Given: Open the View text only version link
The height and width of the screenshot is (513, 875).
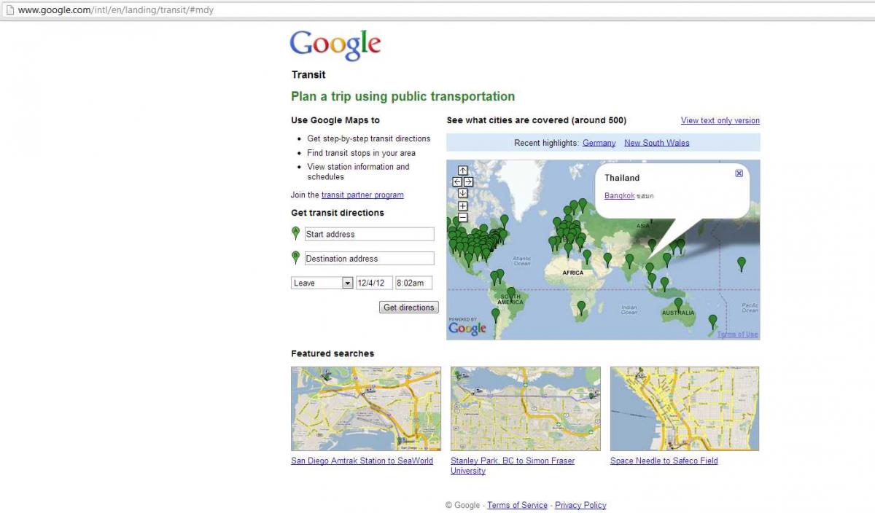Looking at the screenshot, I should [x=720, y=121].
